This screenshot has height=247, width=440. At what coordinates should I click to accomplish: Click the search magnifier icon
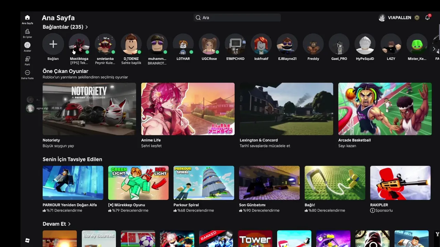tap(198, 17)
